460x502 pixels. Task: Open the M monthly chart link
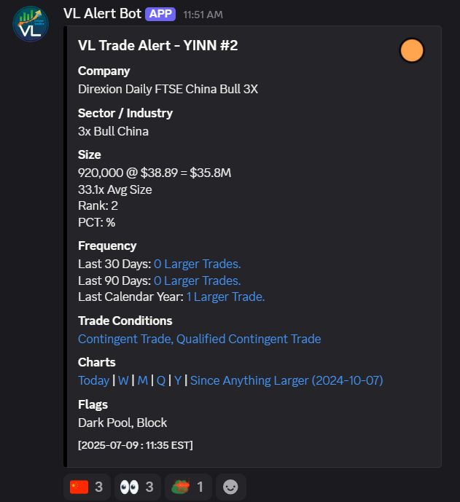click(143, 380)
